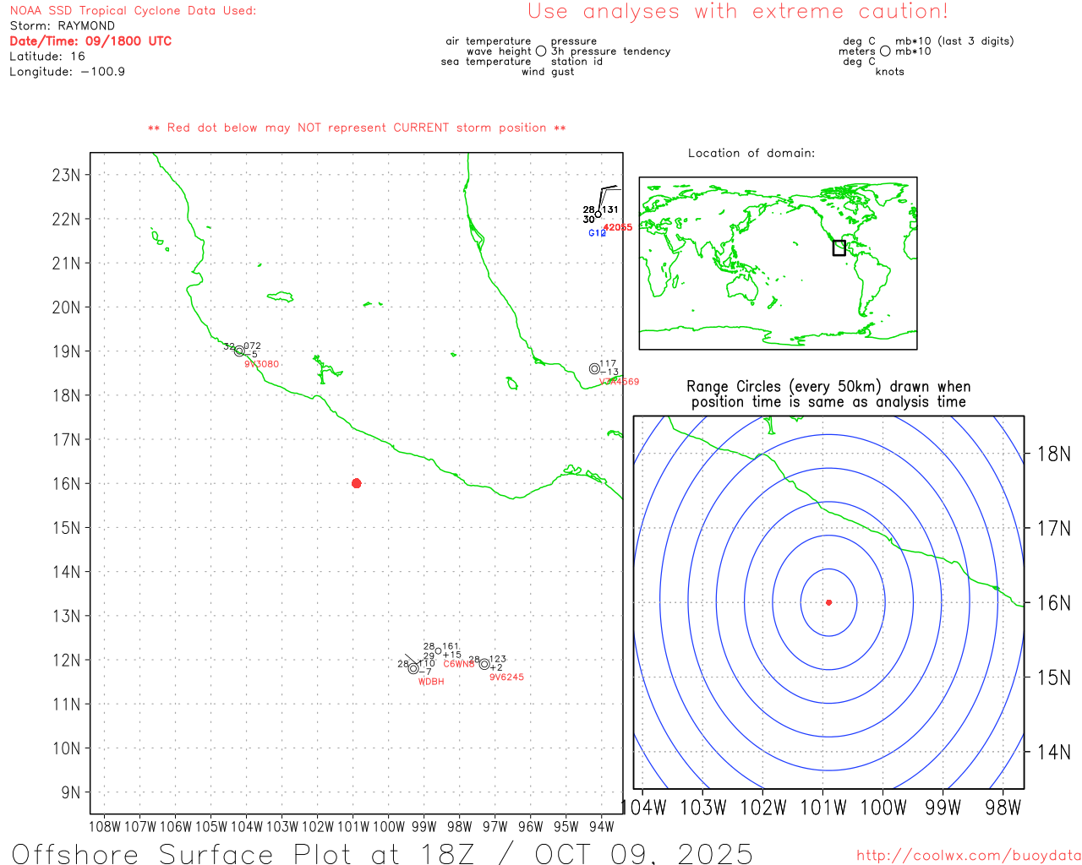
Task: Click 'NOAA SSD Tropical Cyclone Data Used:' header
Action: coord(133,11)
